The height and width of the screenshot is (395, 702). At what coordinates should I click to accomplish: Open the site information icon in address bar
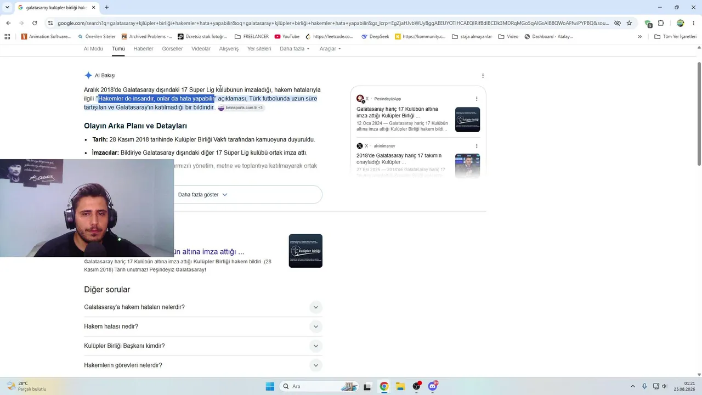[50, 23]
